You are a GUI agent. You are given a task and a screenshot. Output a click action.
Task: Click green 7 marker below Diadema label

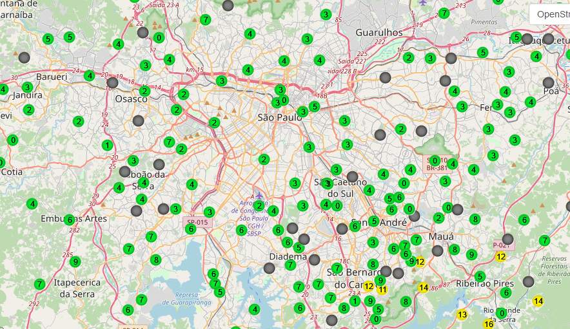[x=290, y=265]
